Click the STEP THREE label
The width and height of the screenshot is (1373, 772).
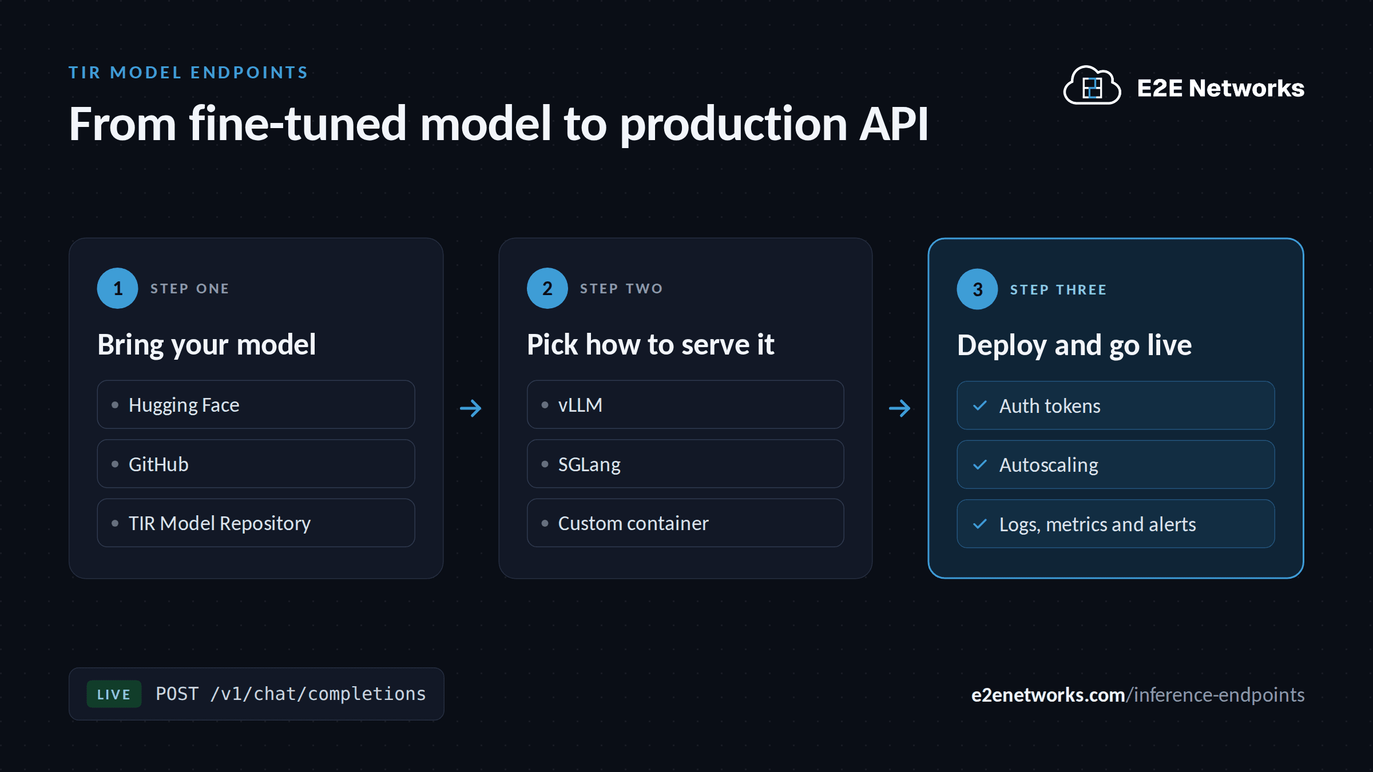coord(1058,290)
